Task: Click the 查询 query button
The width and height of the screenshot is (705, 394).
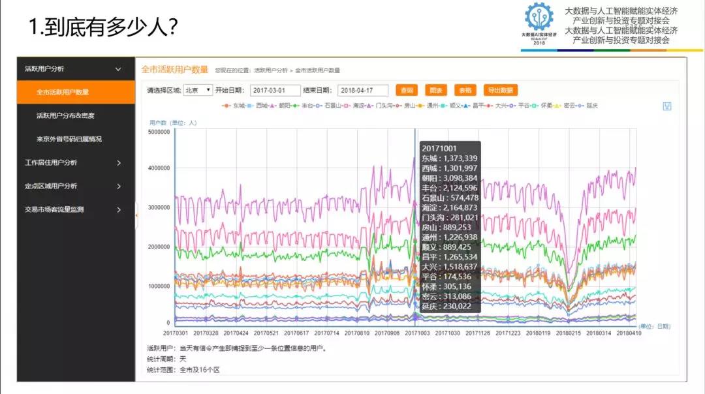Action: click(x=405, y=89)
